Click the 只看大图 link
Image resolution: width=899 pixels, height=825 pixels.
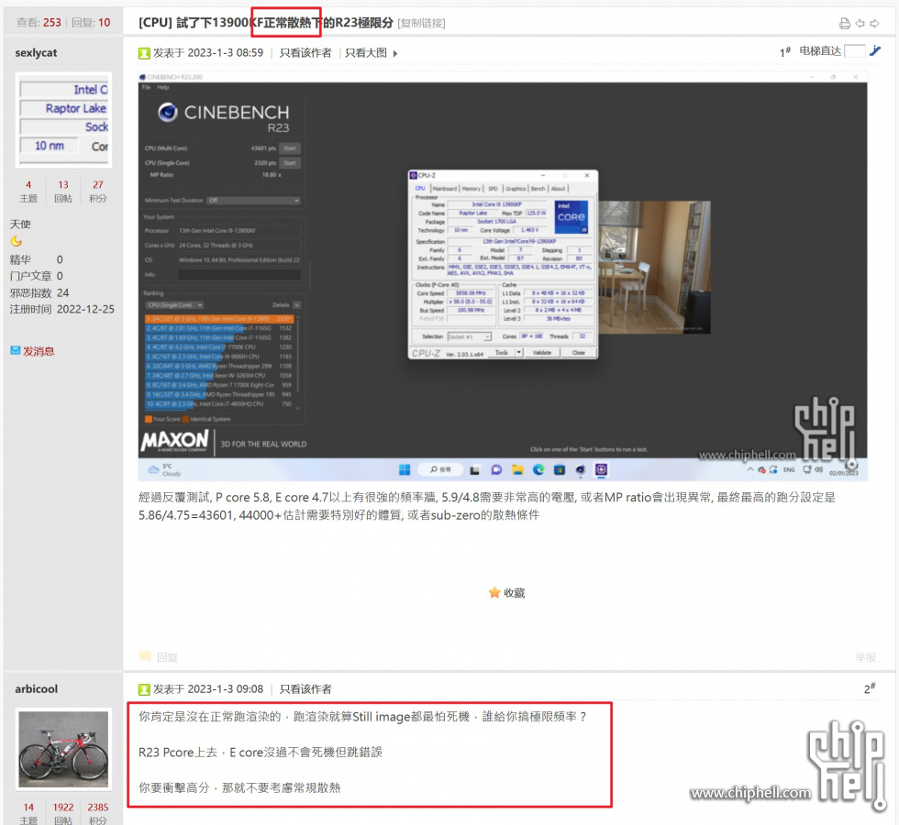point(366,53)
